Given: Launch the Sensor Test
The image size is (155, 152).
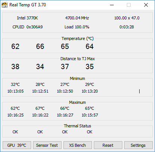Looking at the screenshot, I should click(47, 145).
